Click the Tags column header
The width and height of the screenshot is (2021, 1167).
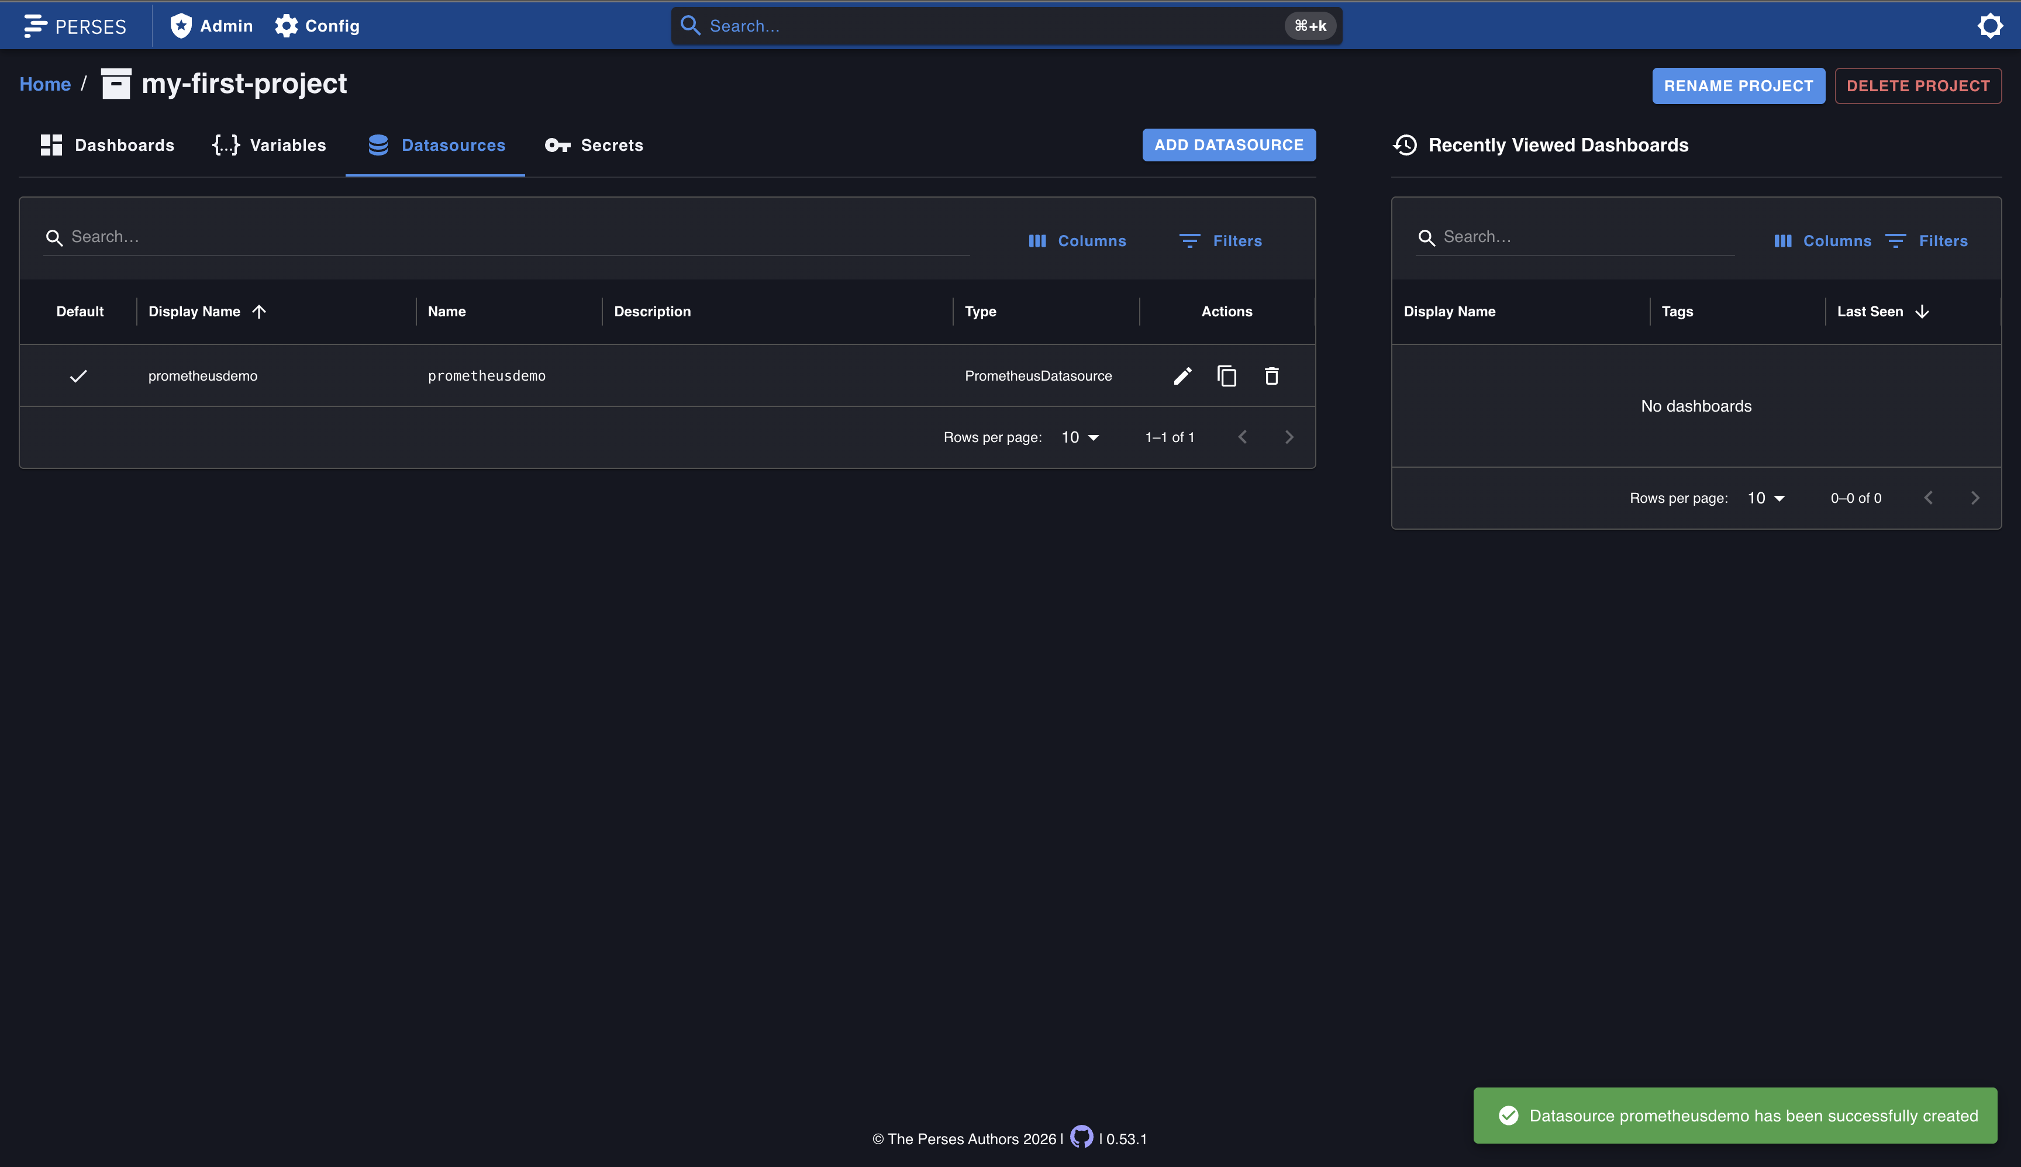(x=1677, y=312)
